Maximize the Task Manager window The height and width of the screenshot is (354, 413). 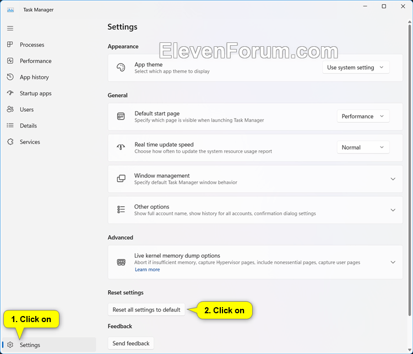(x=384, y=6)
